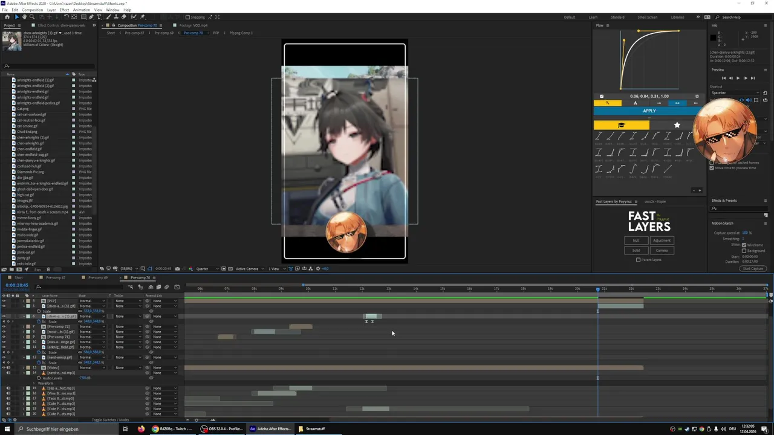Open the Animation menu

click(82, 10)
